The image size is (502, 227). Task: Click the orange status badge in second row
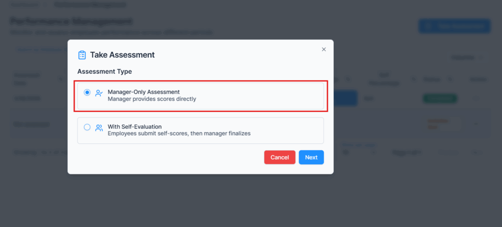click(x=438, y=124)
